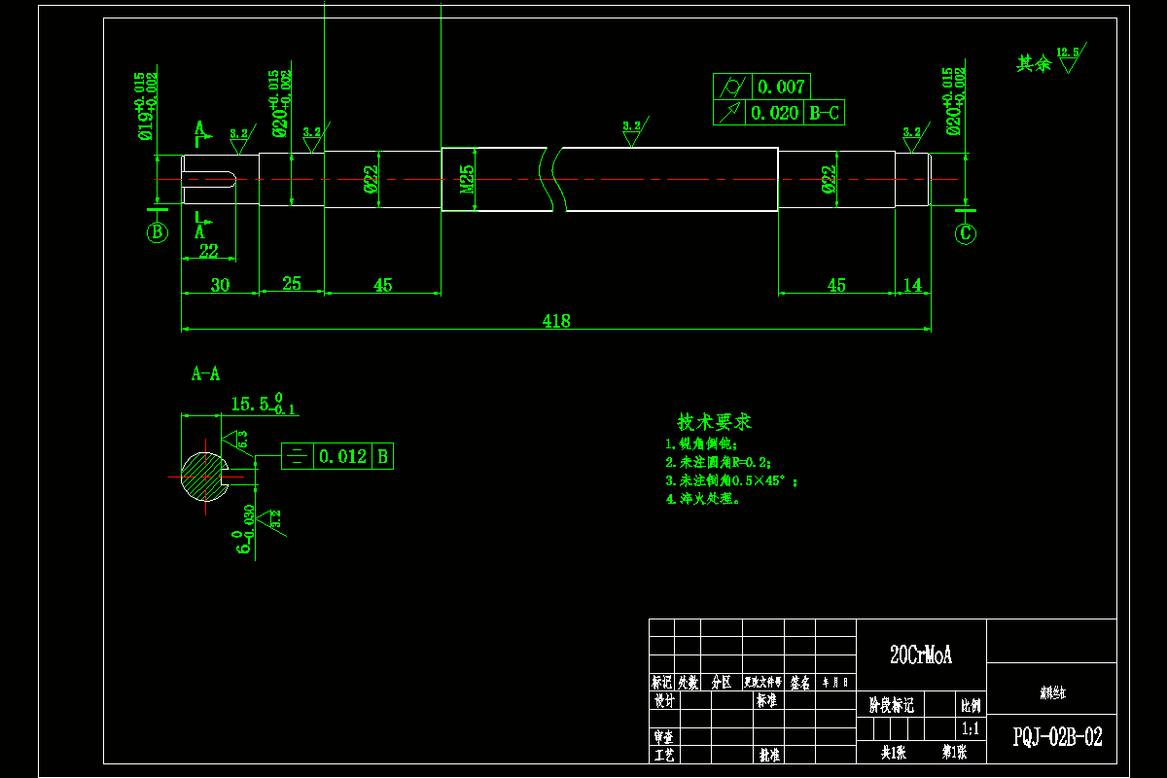Click the symmetry symbol beside 0.012
The image size is (1167, 778).
[298, 455]
